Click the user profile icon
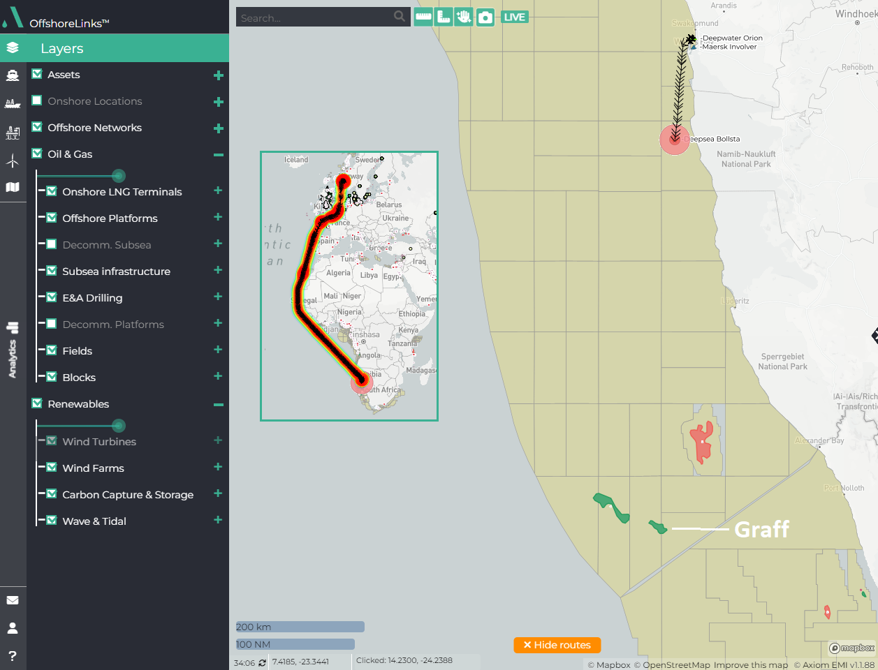This screenshot has width=878, height=670. pyautogui.click(x=13, y=628)
